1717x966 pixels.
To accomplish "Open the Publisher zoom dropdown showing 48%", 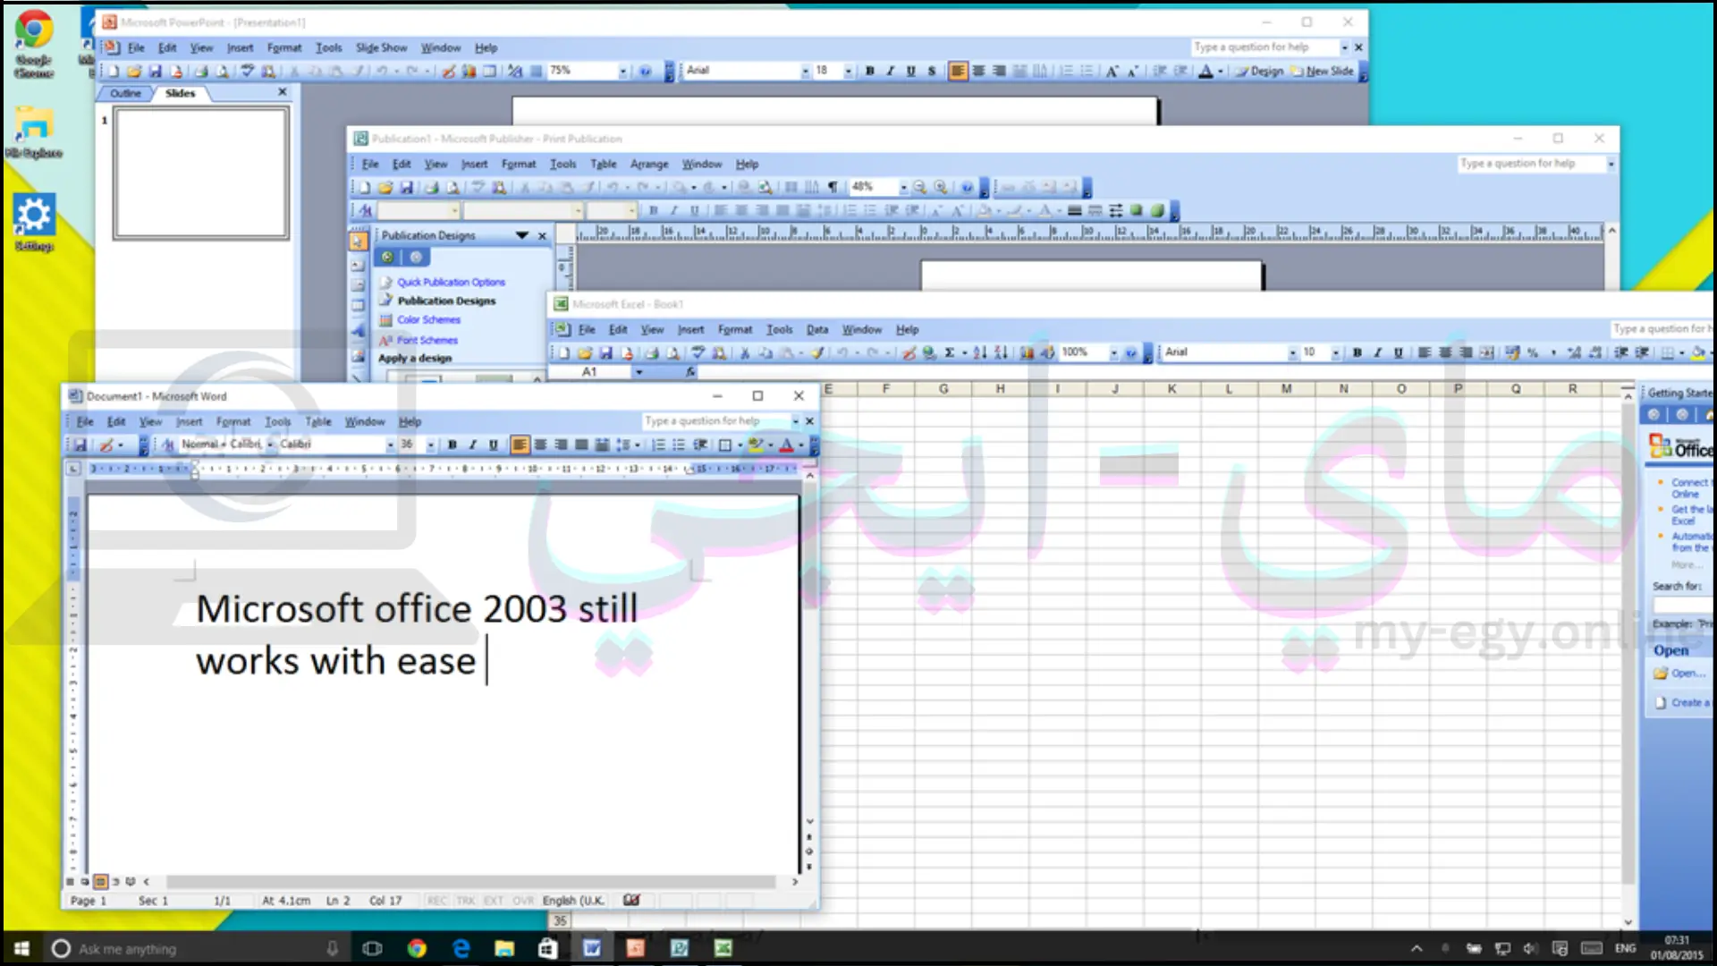I will [x=903, y=187].
